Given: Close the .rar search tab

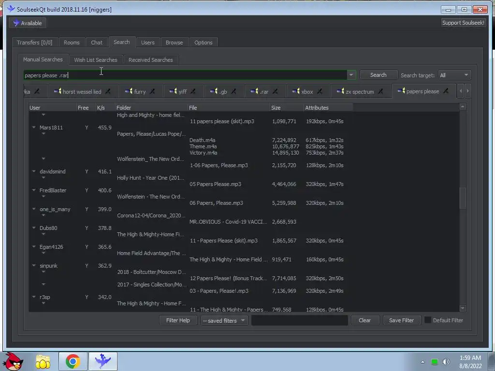Looking at the screenshot, I should click(x=275, y=91).
